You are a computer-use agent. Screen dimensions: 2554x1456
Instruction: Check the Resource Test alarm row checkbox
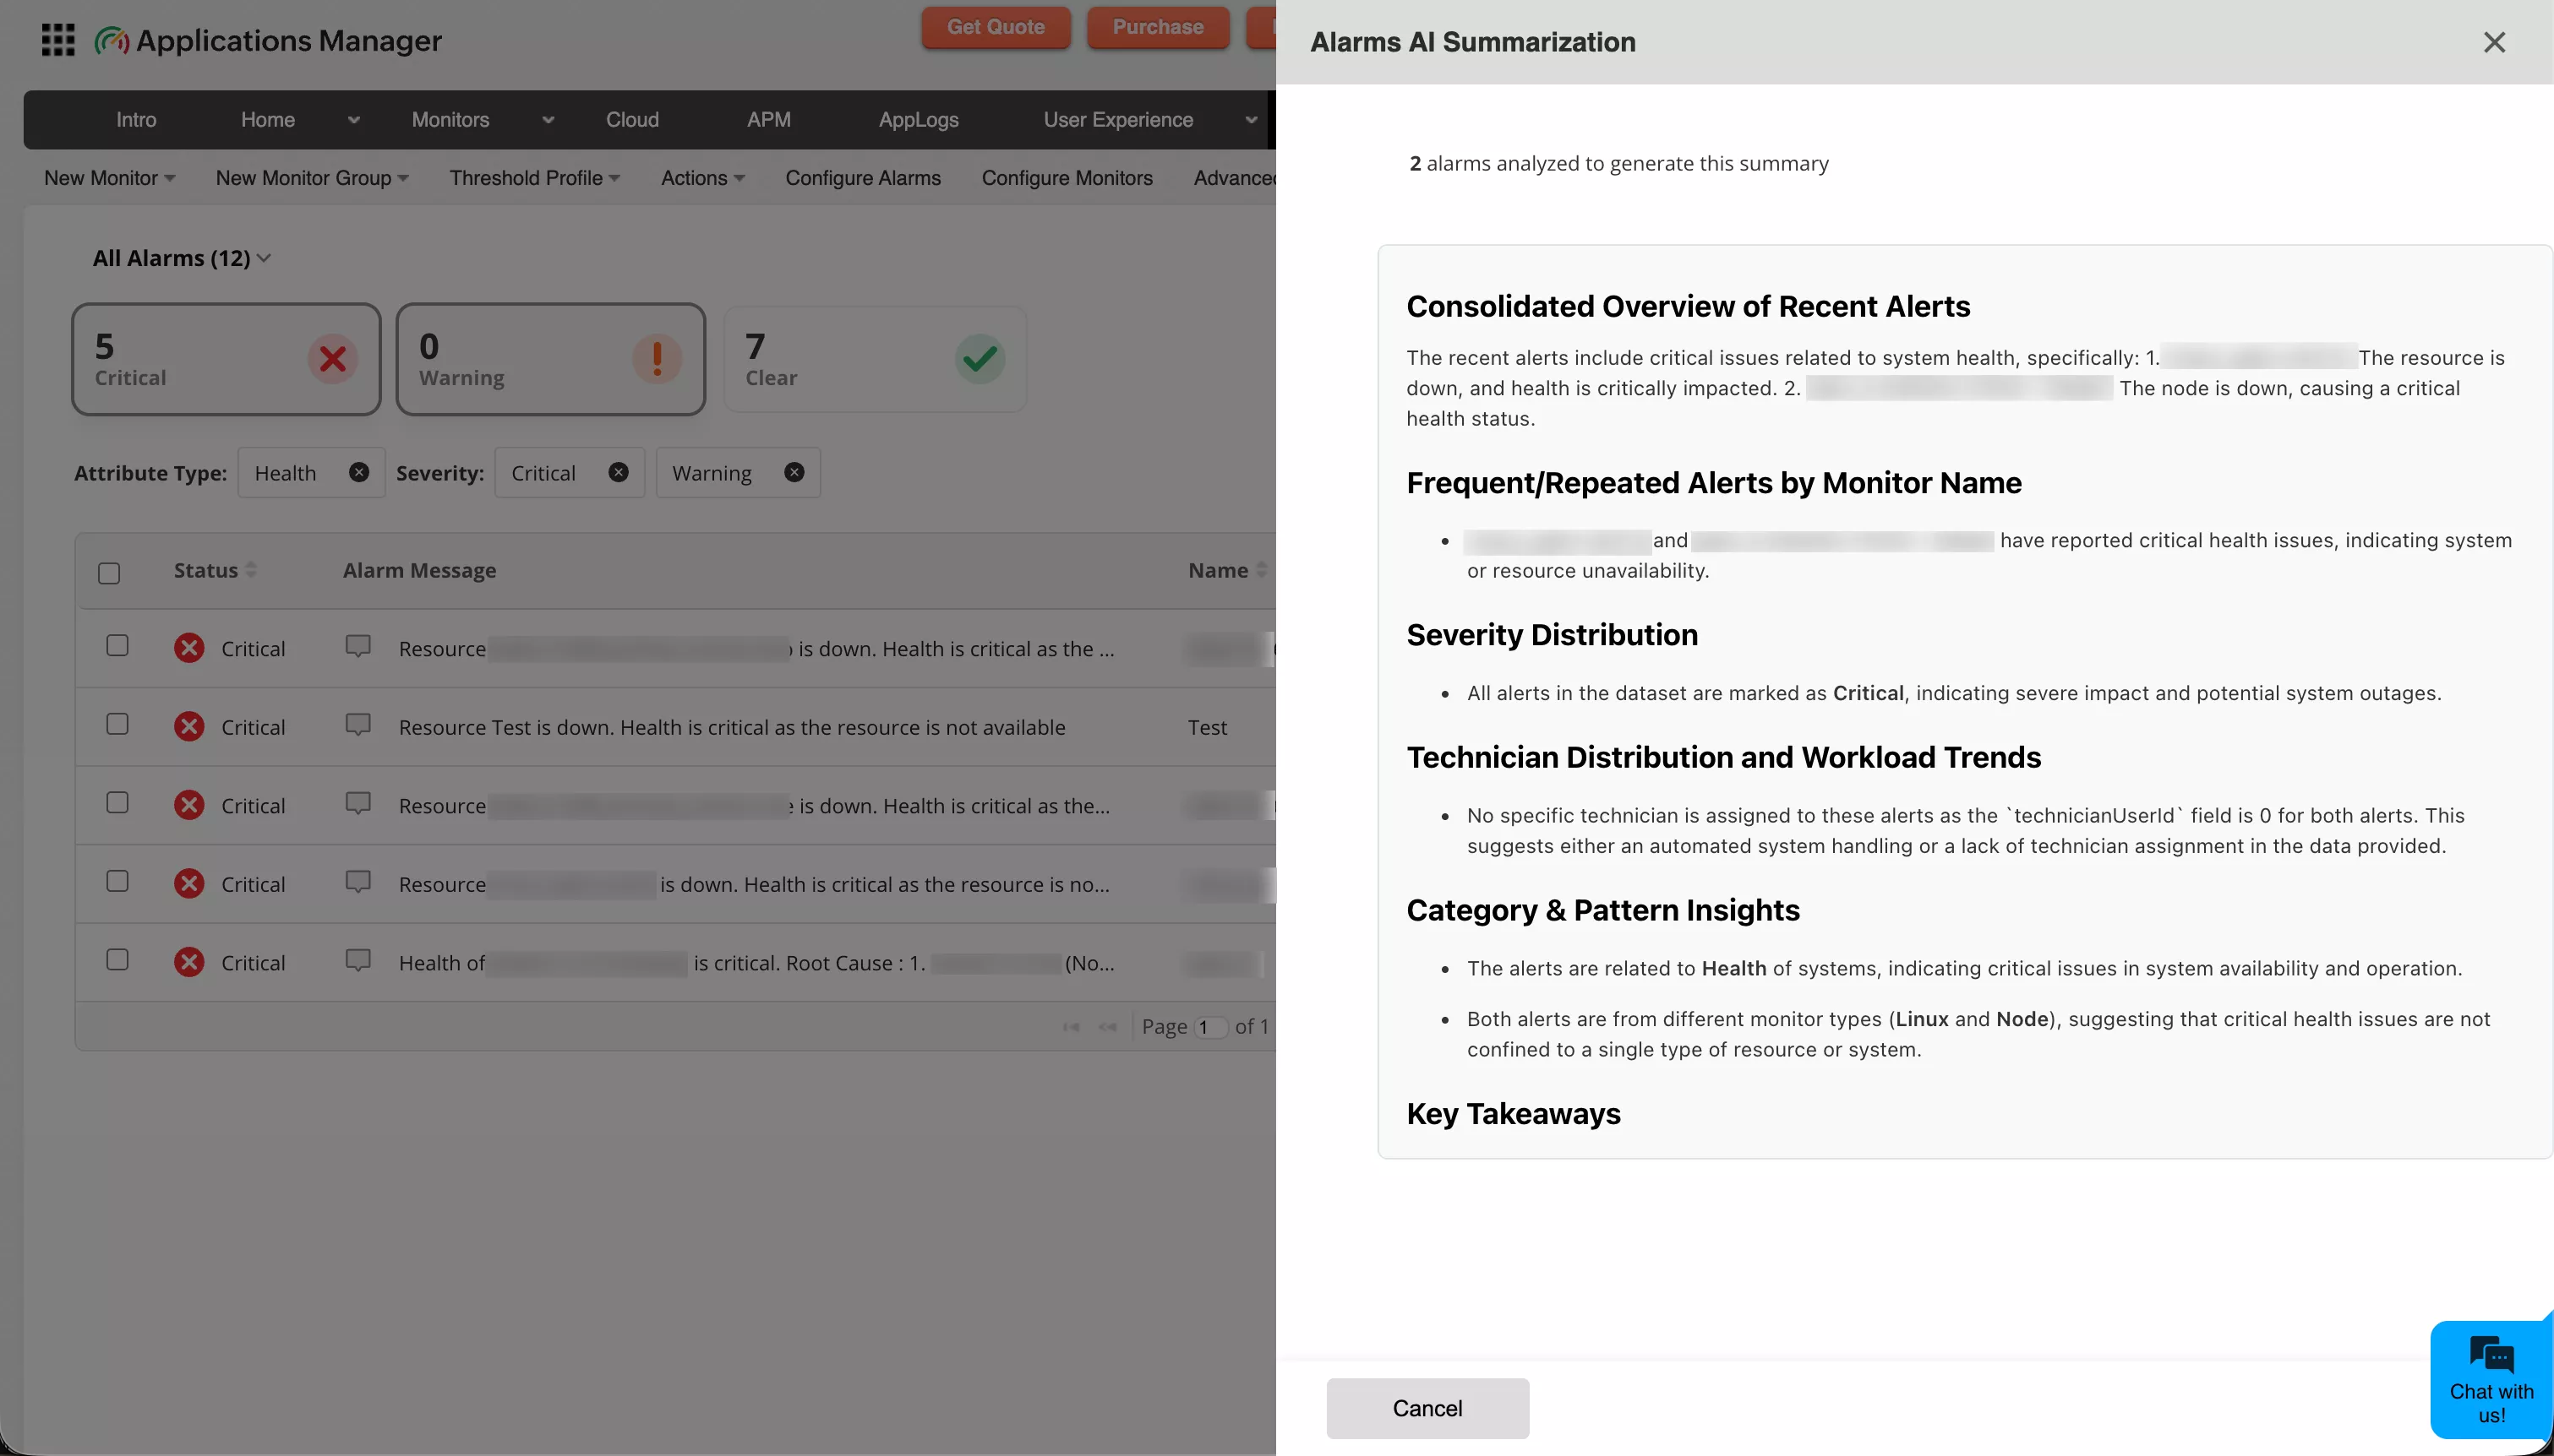coord(116,724)
